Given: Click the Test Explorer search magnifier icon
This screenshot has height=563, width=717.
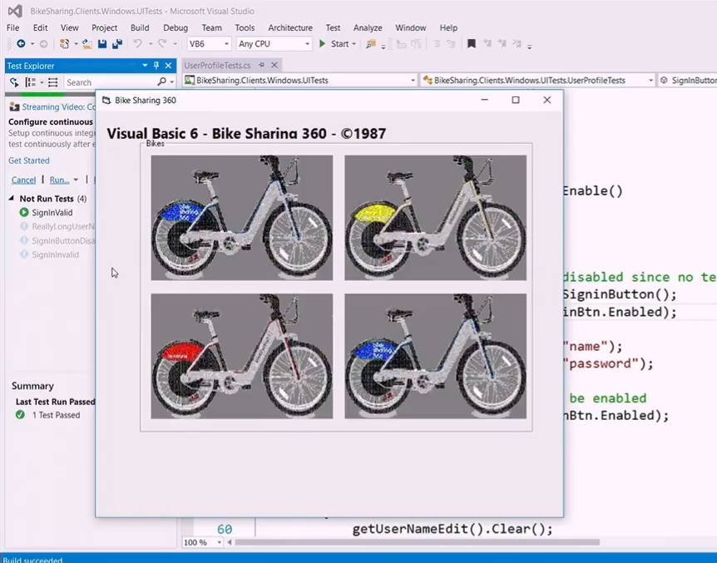Looking at the screenshot, I should [161, 82].
